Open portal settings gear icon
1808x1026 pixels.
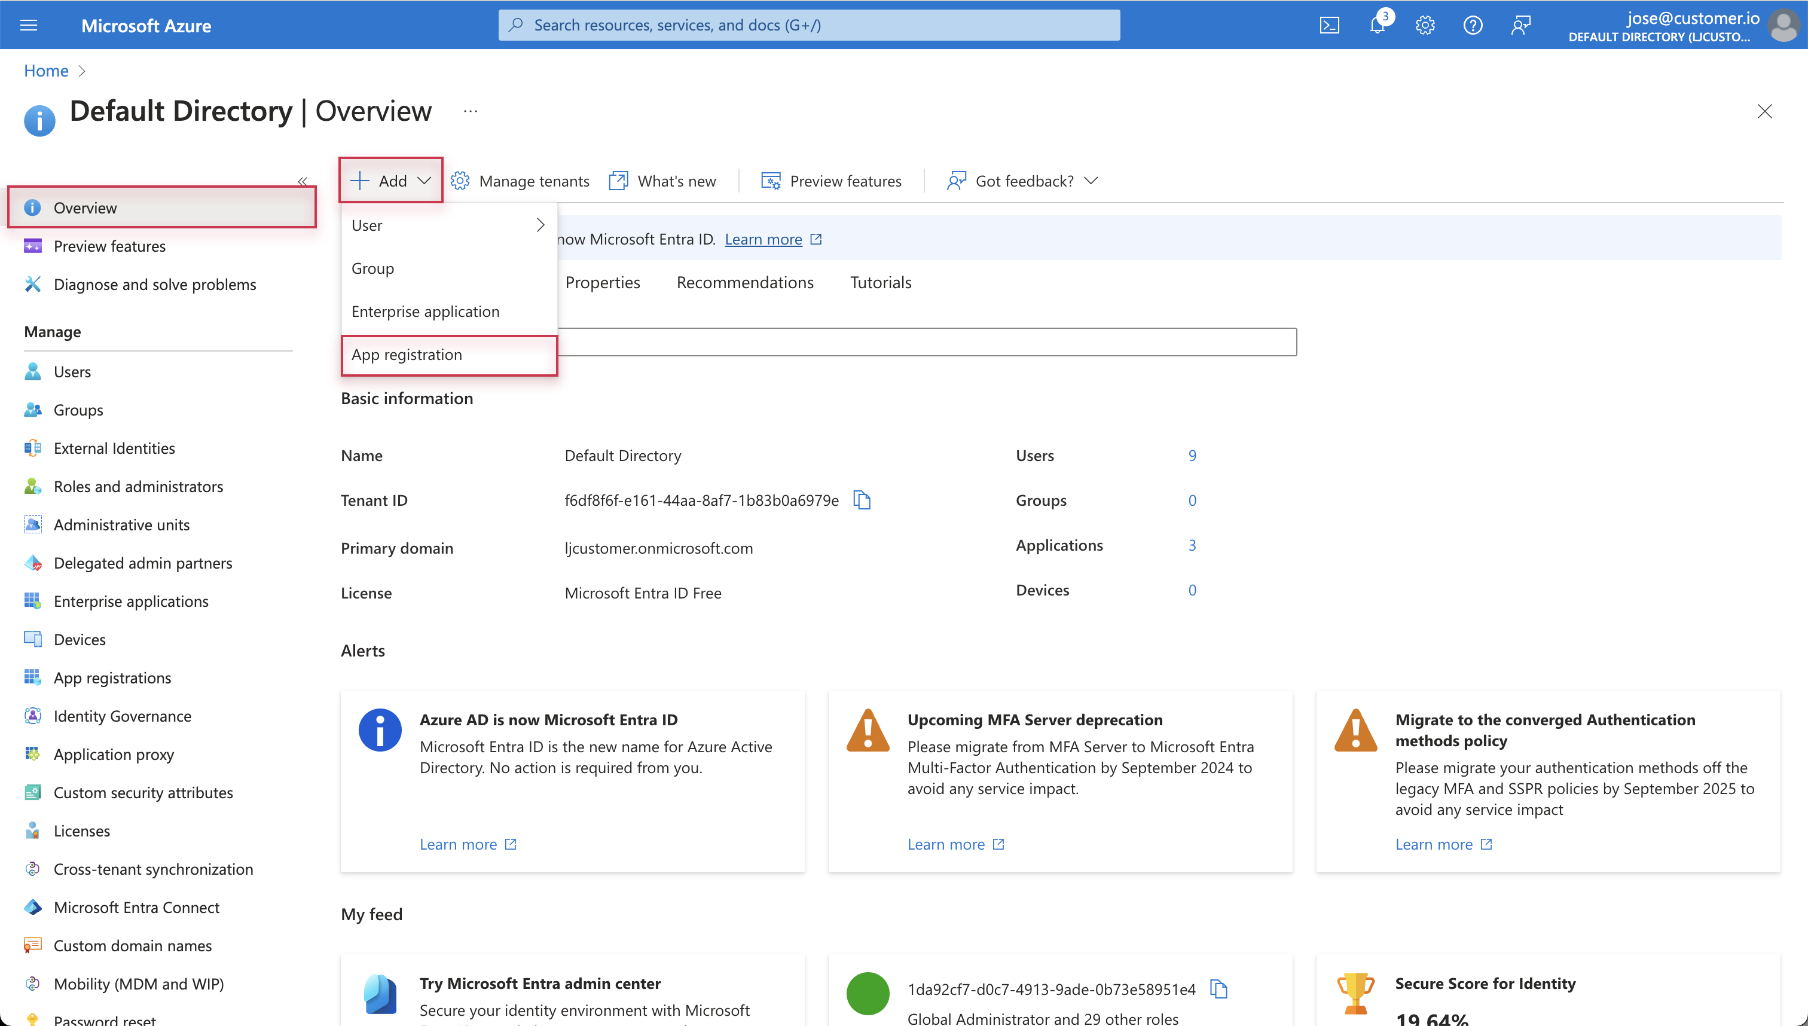point(1425,25)
